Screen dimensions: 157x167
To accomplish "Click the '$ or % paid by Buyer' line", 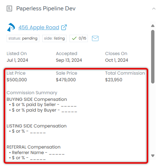I will (43, 110).
